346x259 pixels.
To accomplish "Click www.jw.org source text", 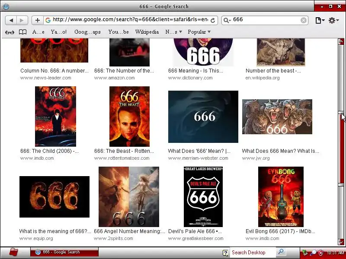I will (256, 158).
